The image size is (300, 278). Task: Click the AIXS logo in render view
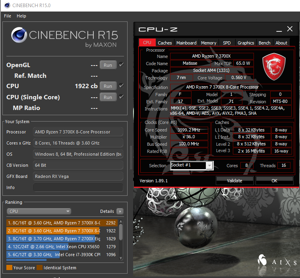click(277, 261)
